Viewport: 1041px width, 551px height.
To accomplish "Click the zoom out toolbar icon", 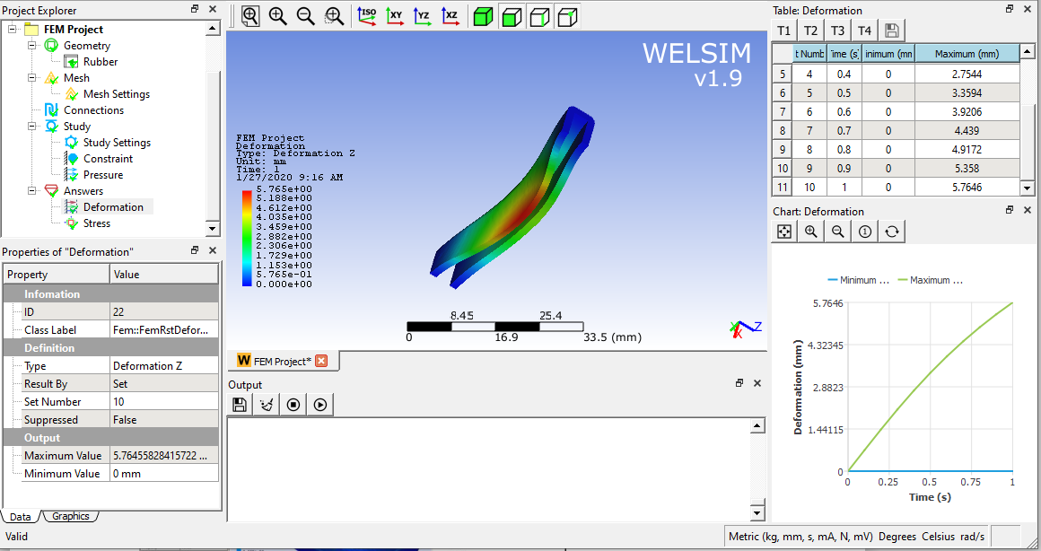I will pos(305,16).
